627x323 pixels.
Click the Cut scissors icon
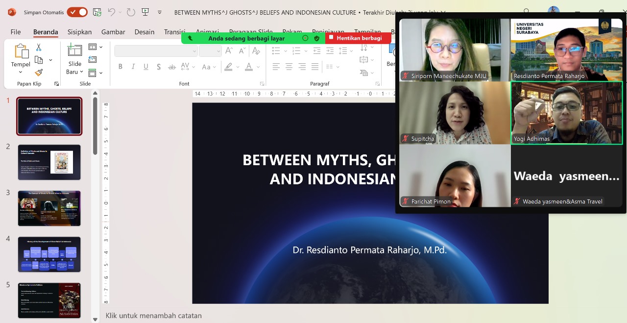pos(39,48)
